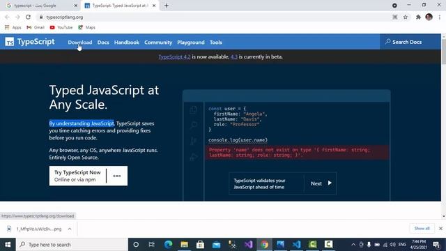Click the volume speaker tray icon
The height and width of the screenshot is (251, 446).
pyautogui.click(x=393, y=245)
